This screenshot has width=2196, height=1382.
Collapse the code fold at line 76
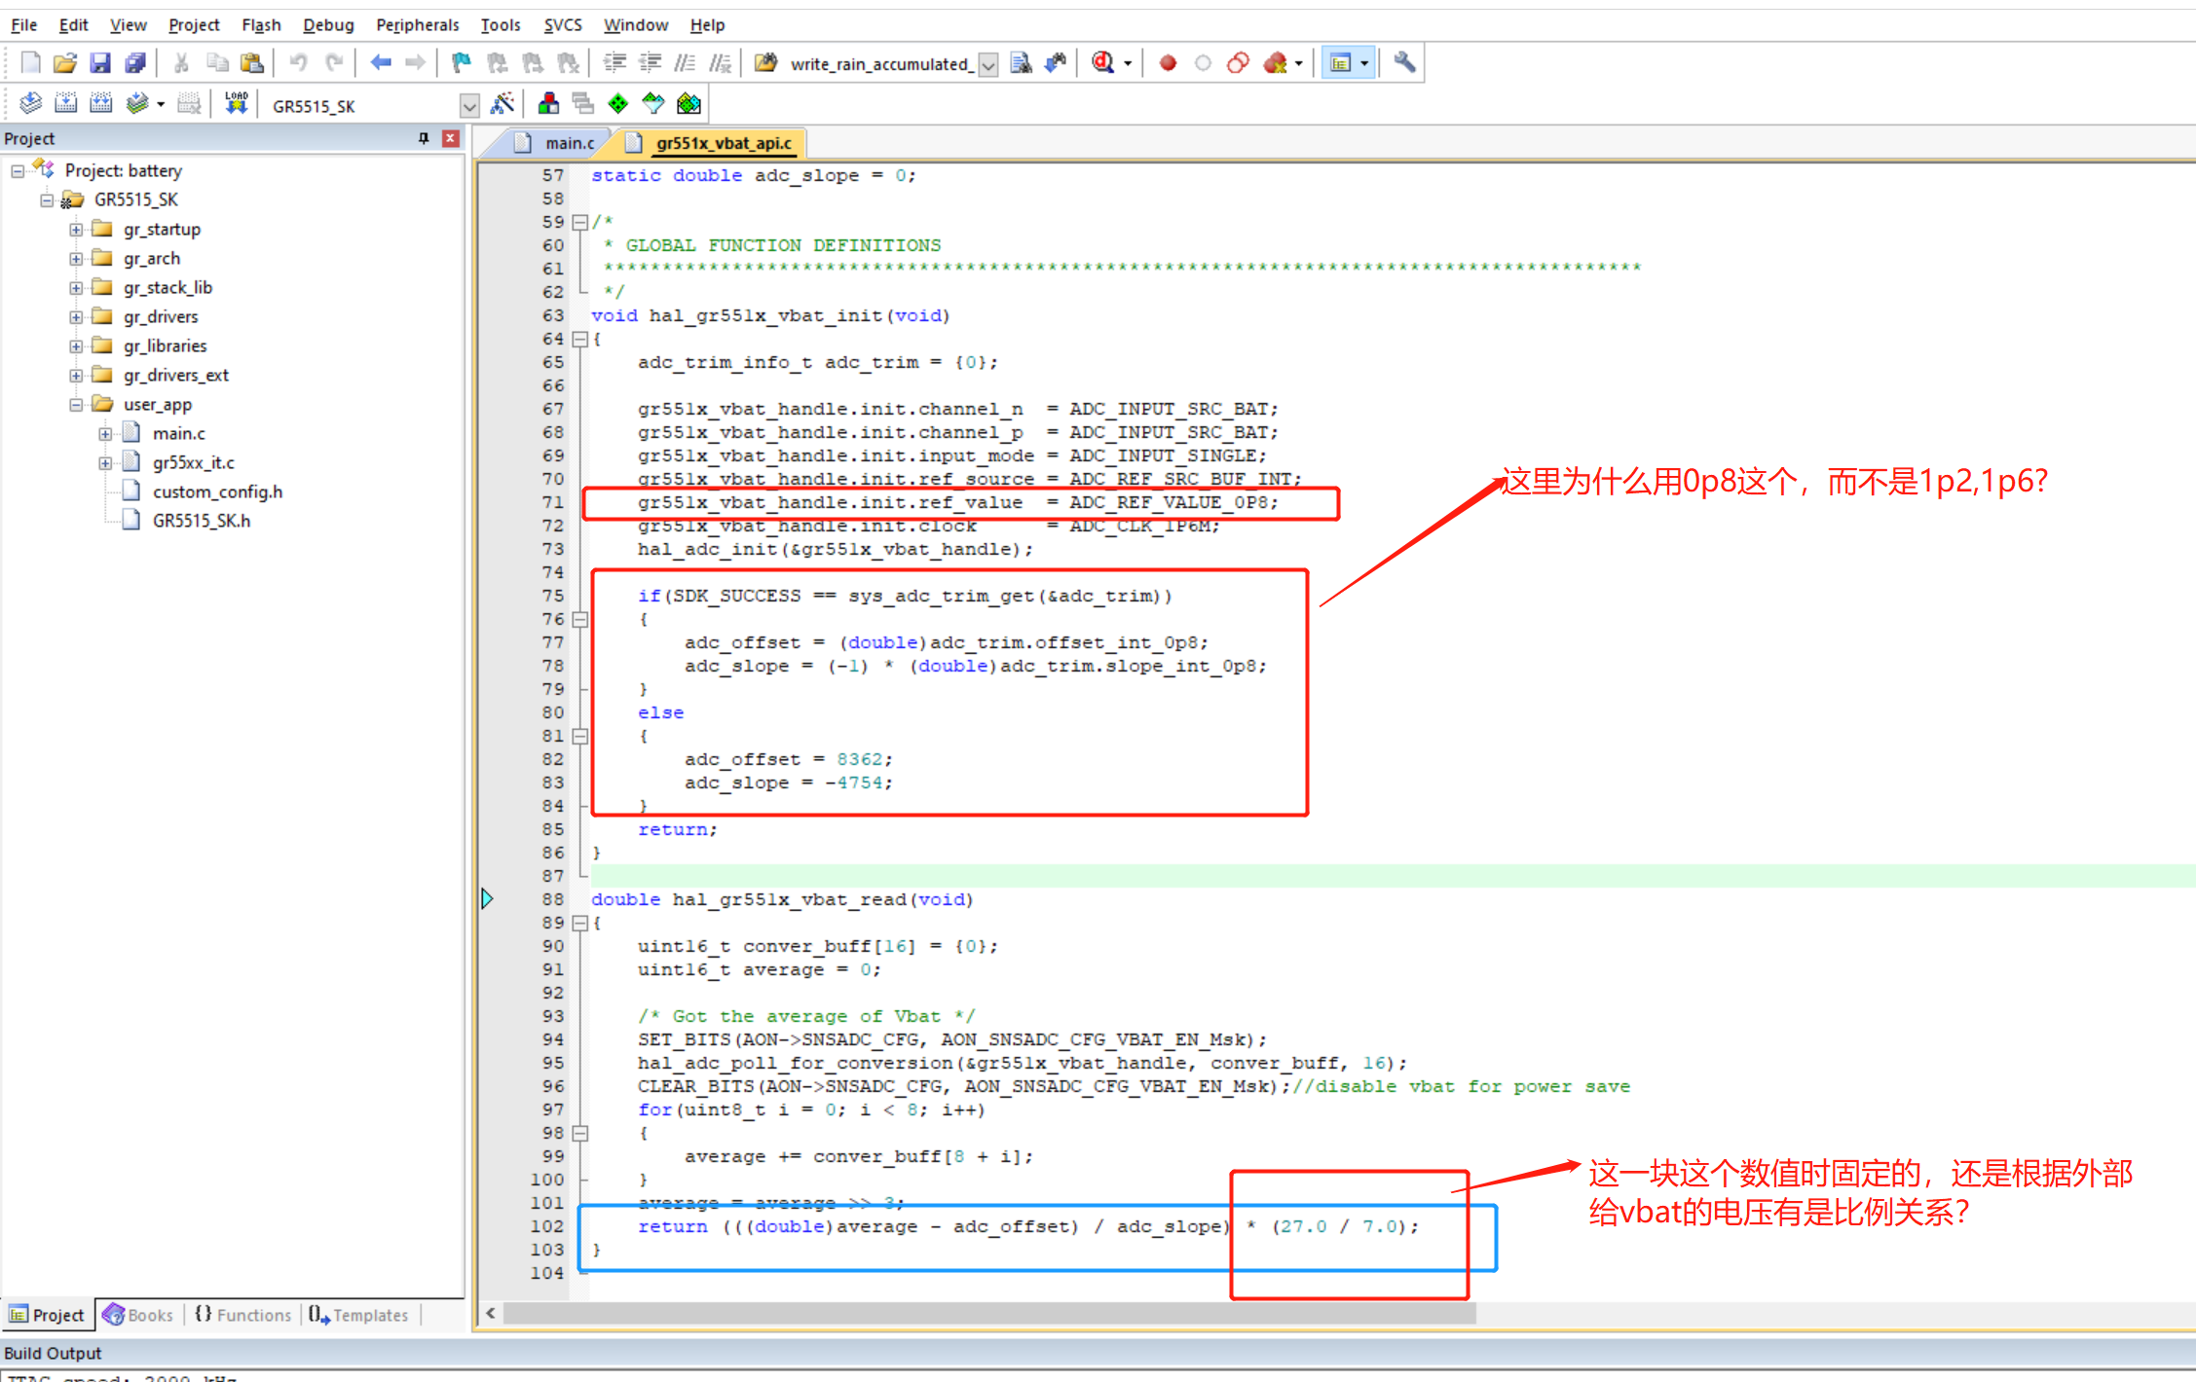click(580, 619)
